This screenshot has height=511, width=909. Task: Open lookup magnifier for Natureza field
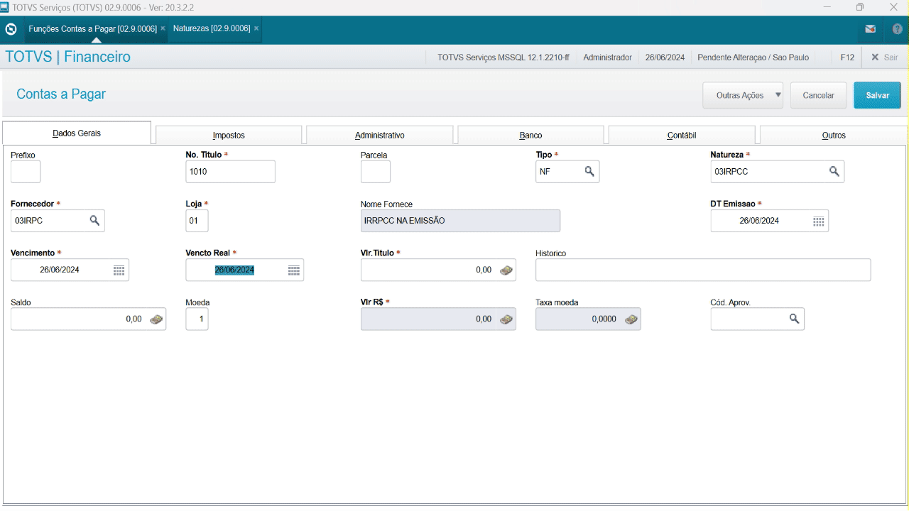tap(834, 171)
